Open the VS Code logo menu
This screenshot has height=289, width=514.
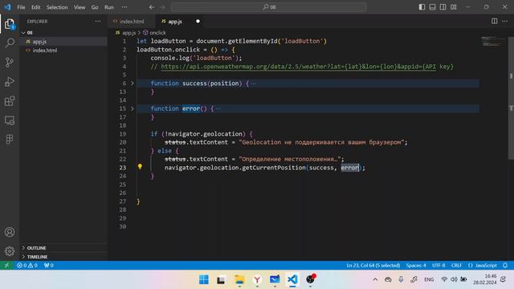point(7,7)
